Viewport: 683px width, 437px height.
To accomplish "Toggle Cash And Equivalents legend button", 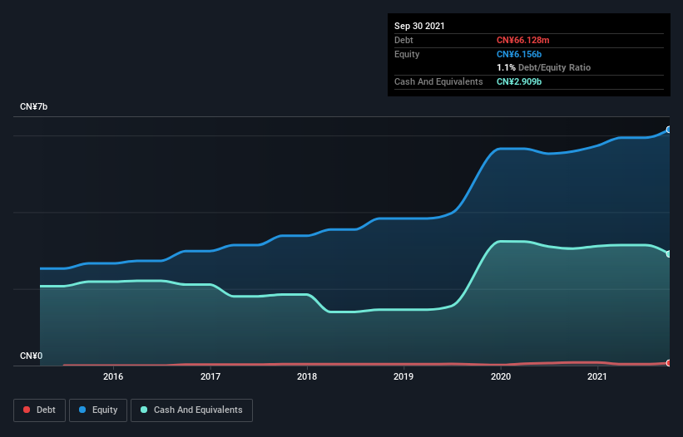I will pos(191,410).
